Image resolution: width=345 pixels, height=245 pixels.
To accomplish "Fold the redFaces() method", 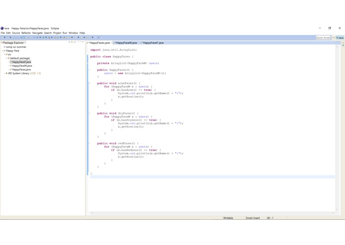I will 89,143.
